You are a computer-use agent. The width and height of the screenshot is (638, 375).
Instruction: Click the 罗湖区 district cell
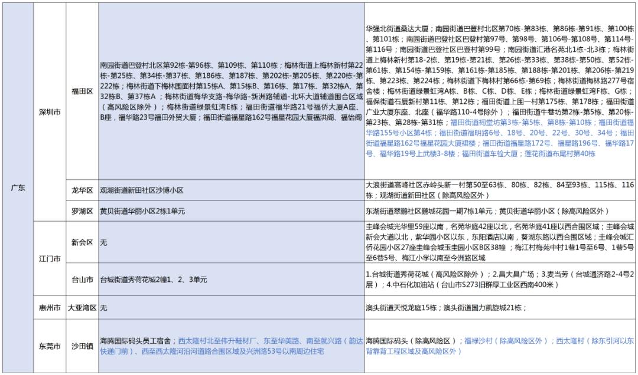coord(82,211)
